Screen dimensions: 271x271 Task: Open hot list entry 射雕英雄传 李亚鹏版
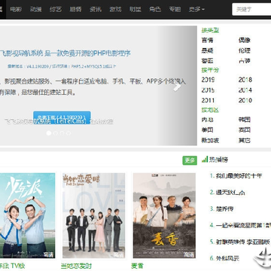click(243, 242)
